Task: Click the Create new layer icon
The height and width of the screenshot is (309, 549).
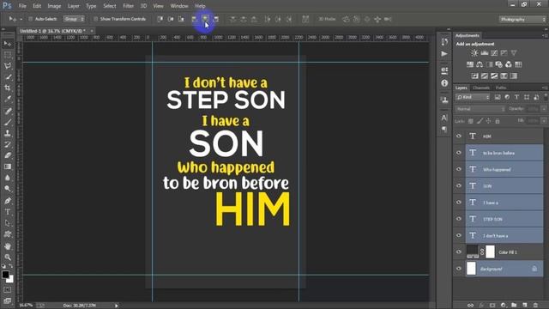Action: point(524,306)
